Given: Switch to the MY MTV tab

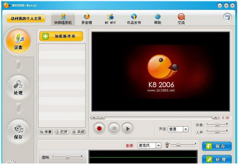Looking at the screenshot, I should point(110,19).
